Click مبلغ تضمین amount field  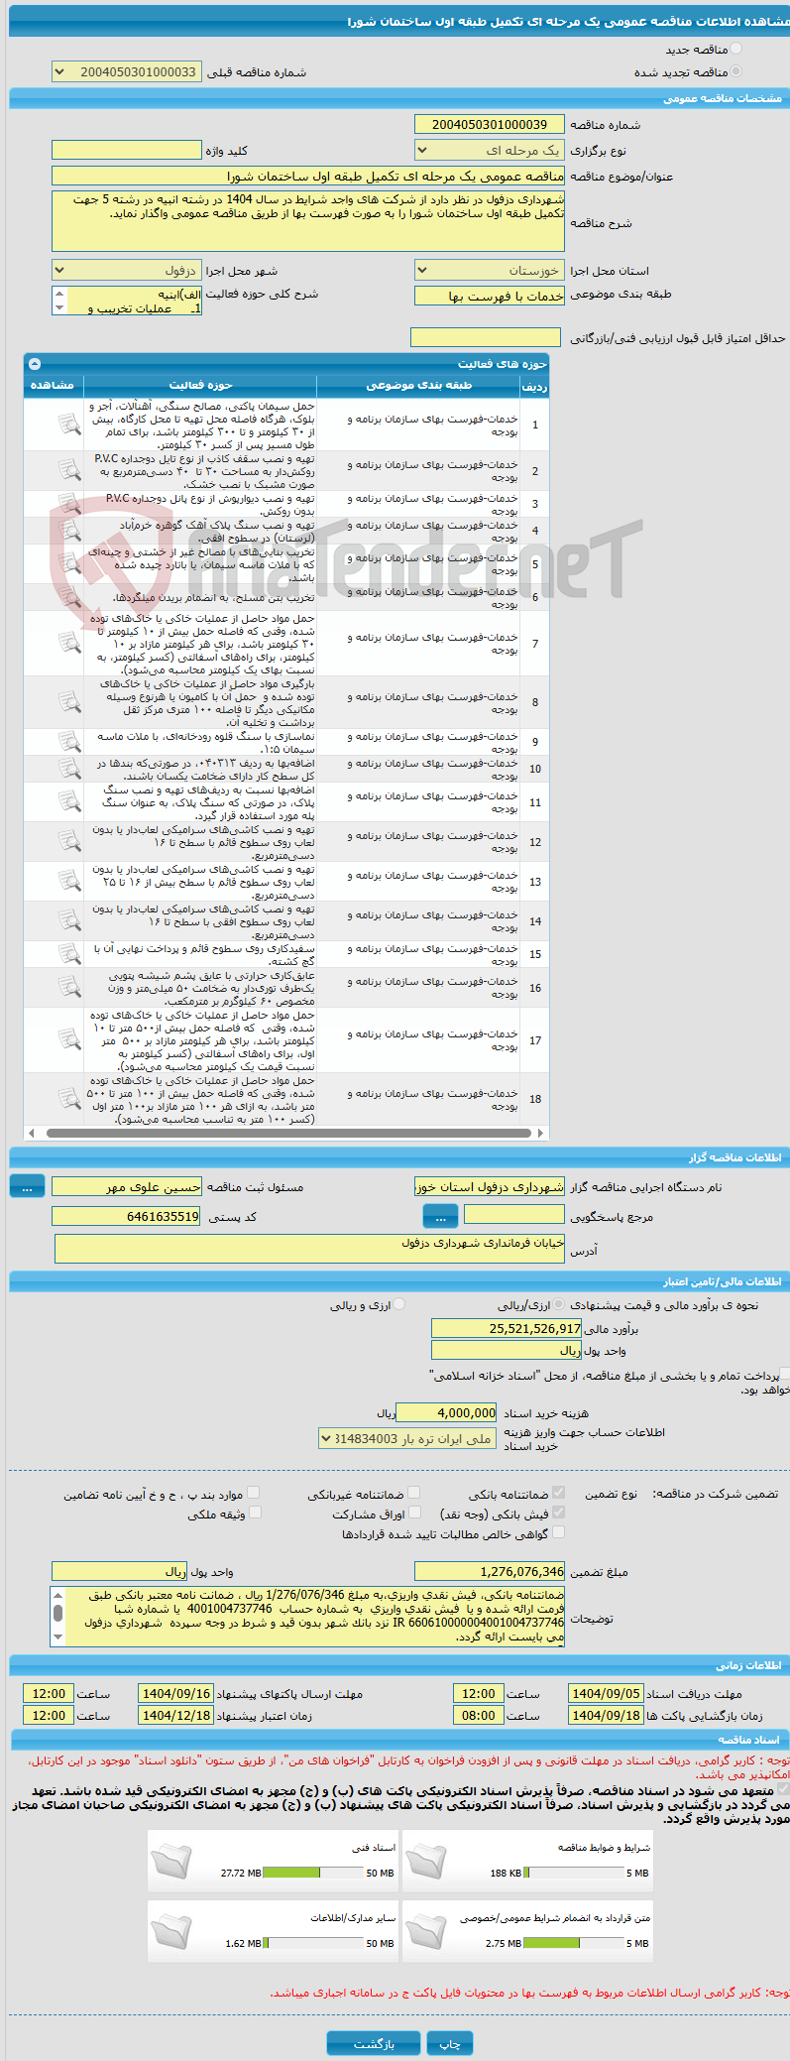point(490,1572)
